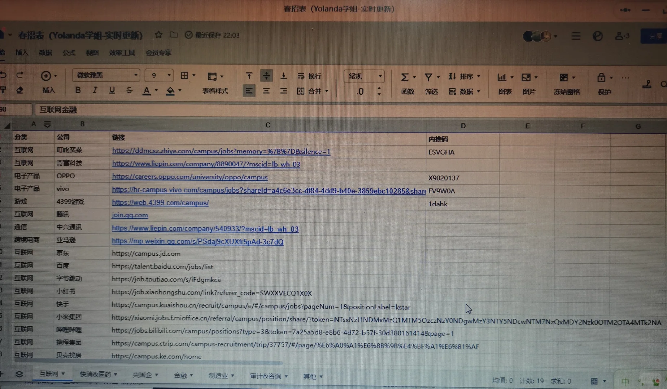Click the merge cells icon
This screenshot has width=667, height=389.
click(x=301, y=91)
